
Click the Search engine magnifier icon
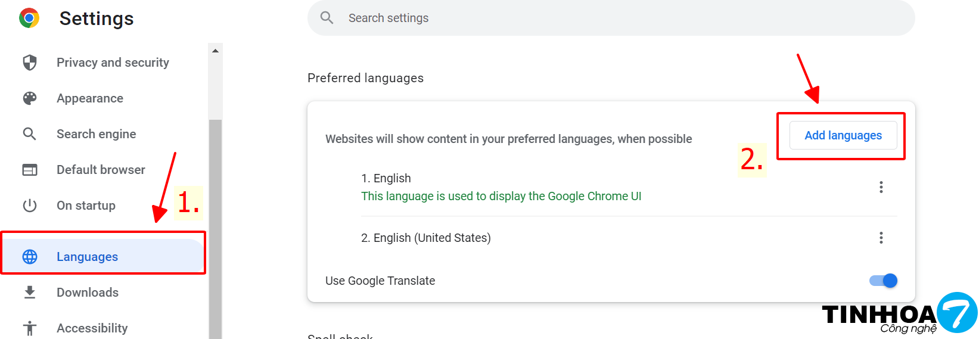point(30,134)
